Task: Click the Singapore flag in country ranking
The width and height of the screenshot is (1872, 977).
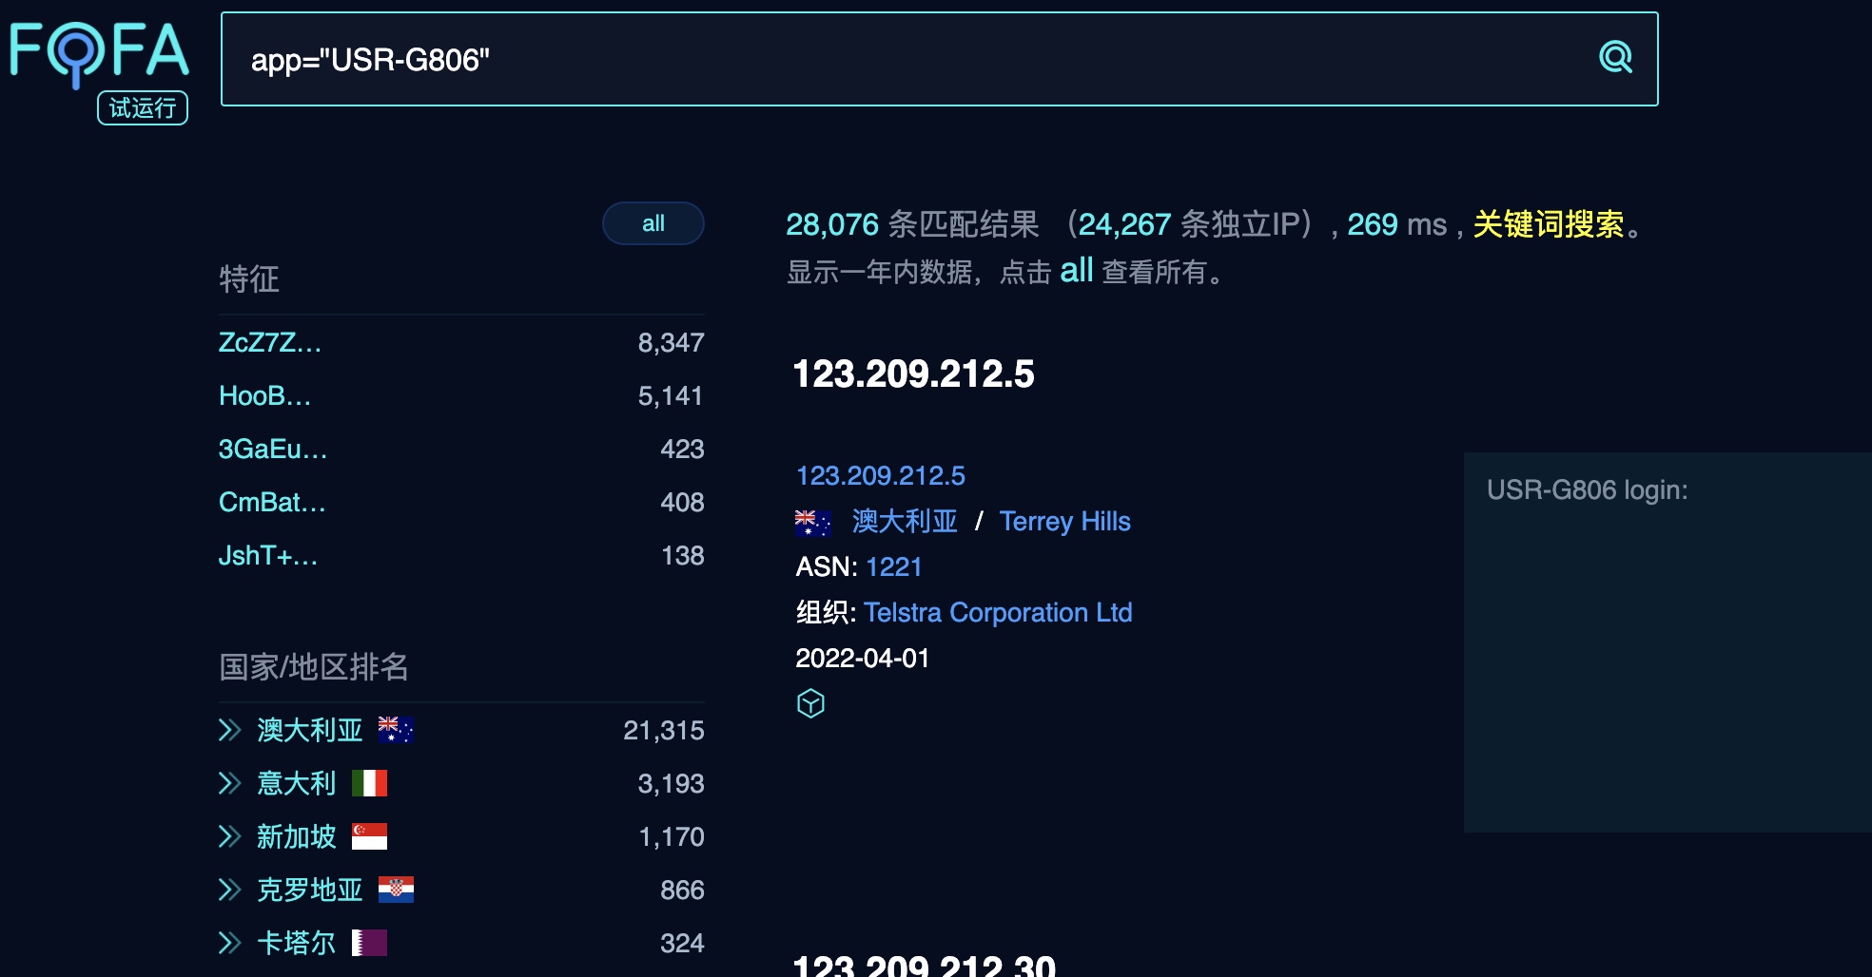Action: click(x=369, y=836)
